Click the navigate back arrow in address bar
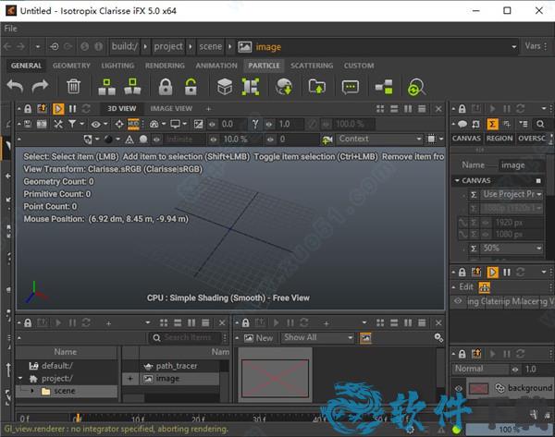The height and width of the screenshot is (437, 555). tap(7, 46)
